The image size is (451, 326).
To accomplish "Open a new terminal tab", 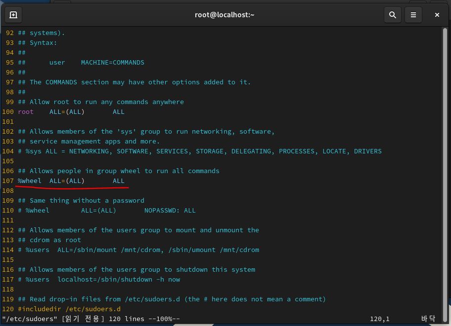I will pos(13,15).
